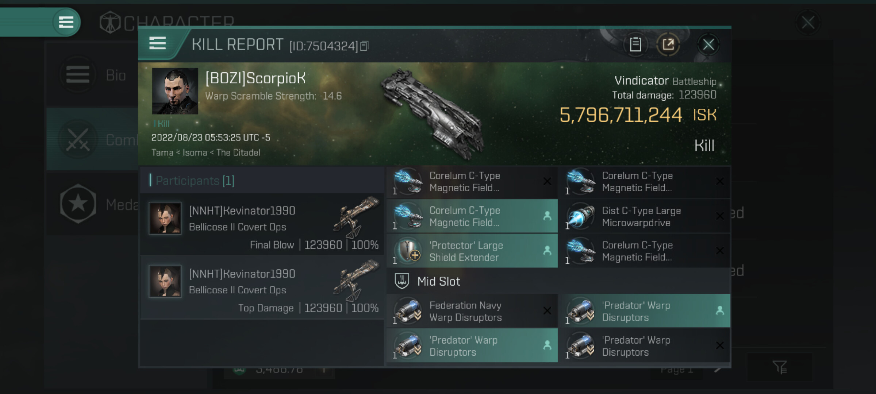Close the Kill Report window
876x394 pixels.
click(708, 45)
